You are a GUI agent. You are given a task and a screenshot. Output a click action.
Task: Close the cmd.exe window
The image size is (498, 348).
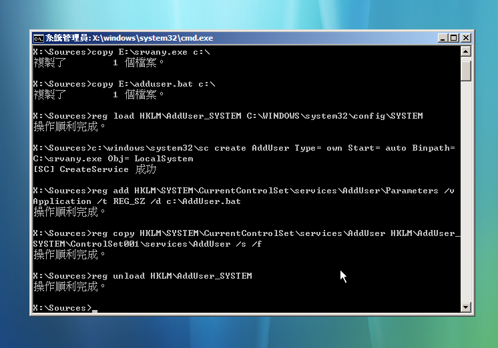click(465, 38)
